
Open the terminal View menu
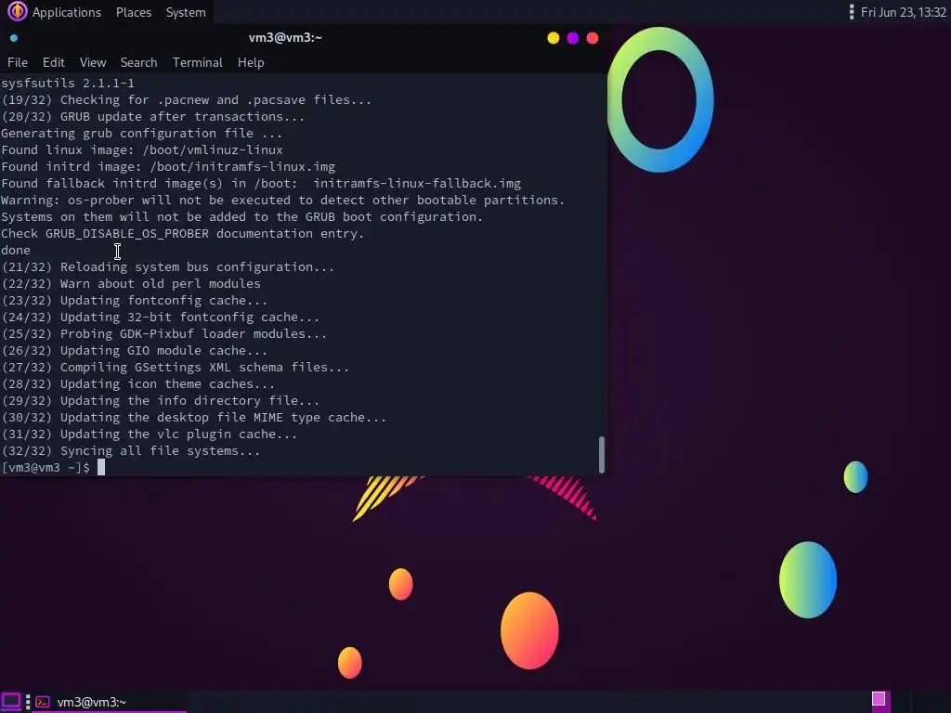tap(93, 62)
